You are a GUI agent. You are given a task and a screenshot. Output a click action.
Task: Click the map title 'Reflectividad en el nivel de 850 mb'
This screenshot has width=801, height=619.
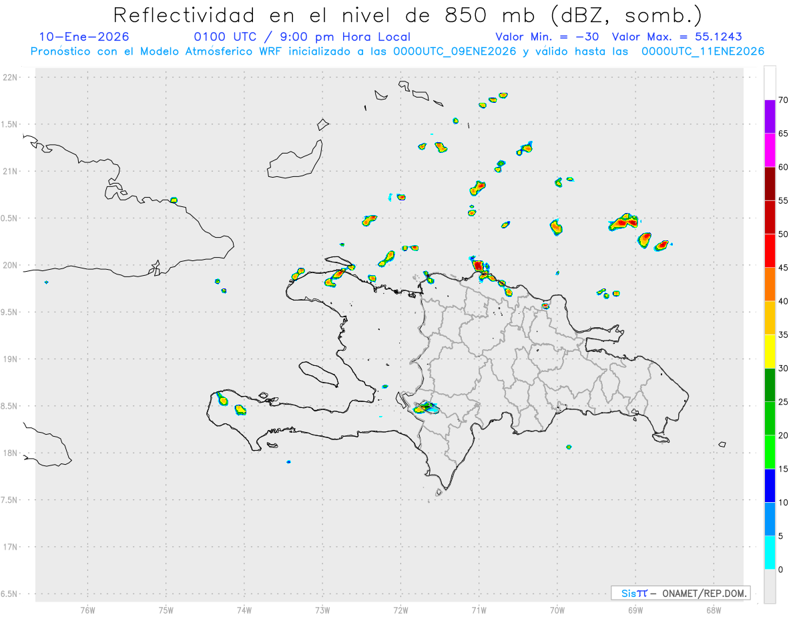pos(325,15)
